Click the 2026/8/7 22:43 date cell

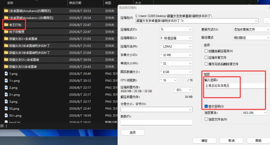(x=80, y=67)
